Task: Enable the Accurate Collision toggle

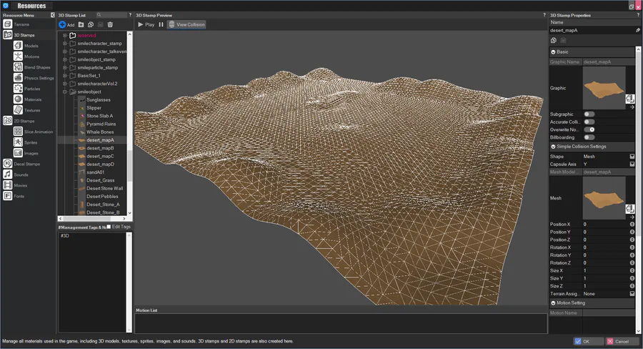Action: 589,122
